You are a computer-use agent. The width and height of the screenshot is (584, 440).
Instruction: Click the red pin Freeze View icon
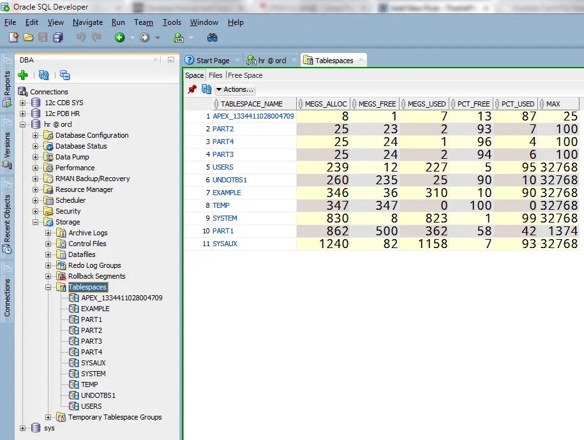tap(192, 89)
